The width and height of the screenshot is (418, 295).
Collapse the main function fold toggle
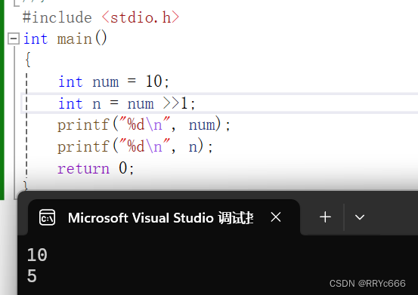pos(14,38)
